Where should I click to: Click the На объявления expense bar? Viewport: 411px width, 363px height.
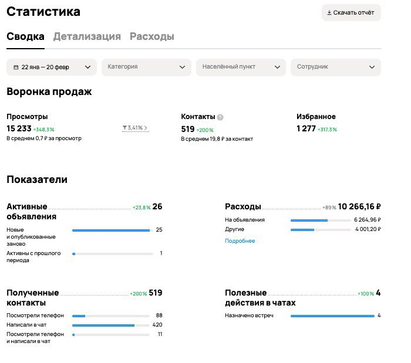pos(321,220)
